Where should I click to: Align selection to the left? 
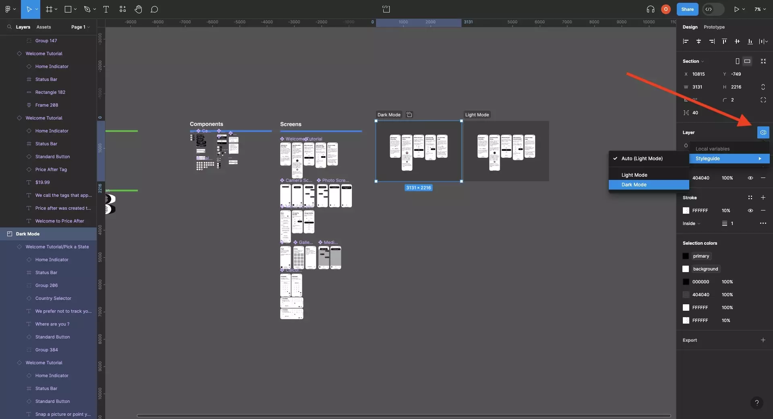pyautogui.click(x=686, y=41)
